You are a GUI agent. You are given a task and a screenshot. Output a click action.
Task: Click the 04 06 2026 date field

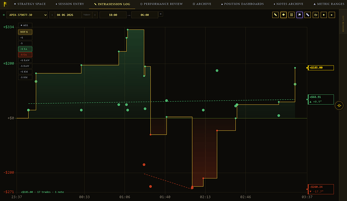[68, 15]
